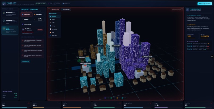Click the Digital Twin Online status pill

[x=41, y=4]
